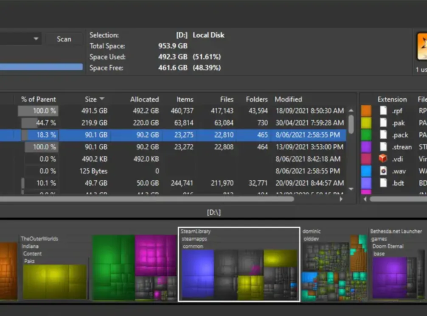Click the 44.7 % parent bar cell
The width and height of the screenshot is (427, 316).
[x=39, y=123]
